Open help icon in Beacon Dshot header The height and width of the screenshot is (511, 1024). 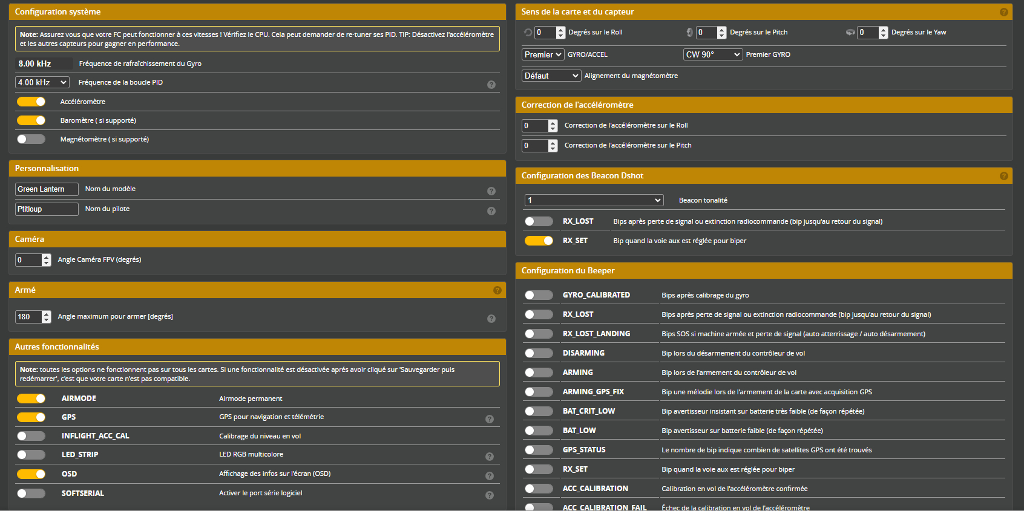(1003, 176)
